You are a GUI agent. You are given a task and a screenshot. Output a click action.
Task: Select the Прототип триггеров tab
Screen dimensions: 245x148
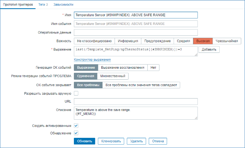coord(18,5)
